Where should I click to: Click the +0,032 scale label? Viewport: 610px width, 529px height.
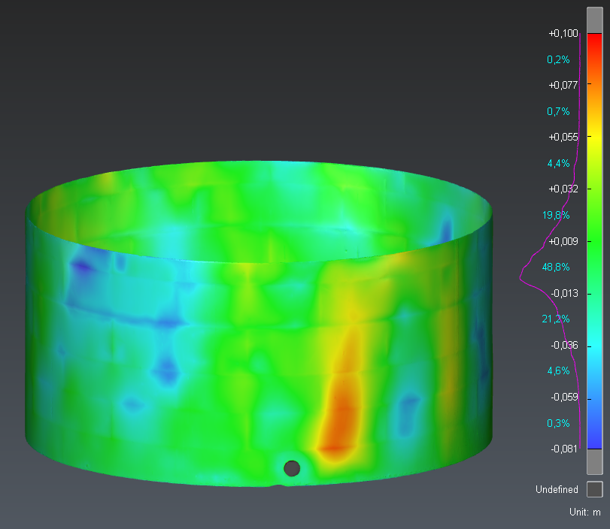pyautogui.click(x=563, y=189)
